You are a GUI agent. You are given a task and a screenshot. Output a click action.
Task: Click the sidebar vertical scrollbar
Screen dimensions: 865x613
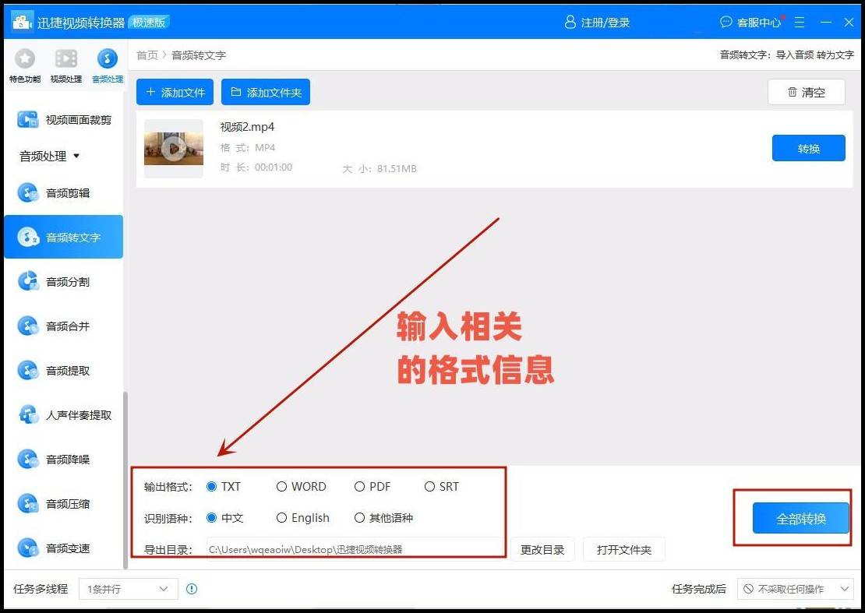tap(125, 480)
